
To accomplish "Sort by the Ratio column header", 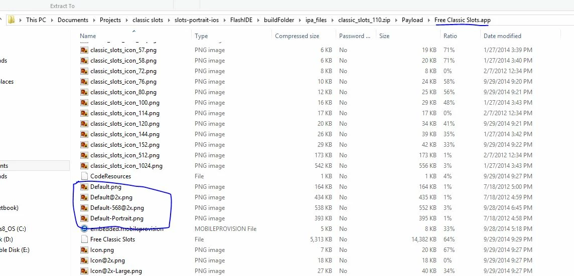I will [x=450, y=36].
